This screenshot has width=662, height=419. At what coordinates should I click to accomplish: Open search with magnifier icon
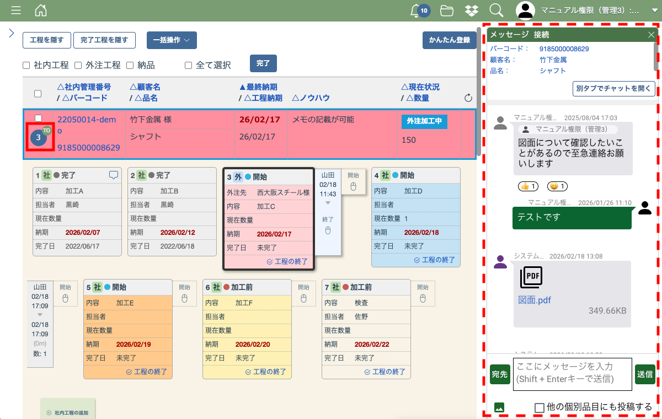coord(496,10)
